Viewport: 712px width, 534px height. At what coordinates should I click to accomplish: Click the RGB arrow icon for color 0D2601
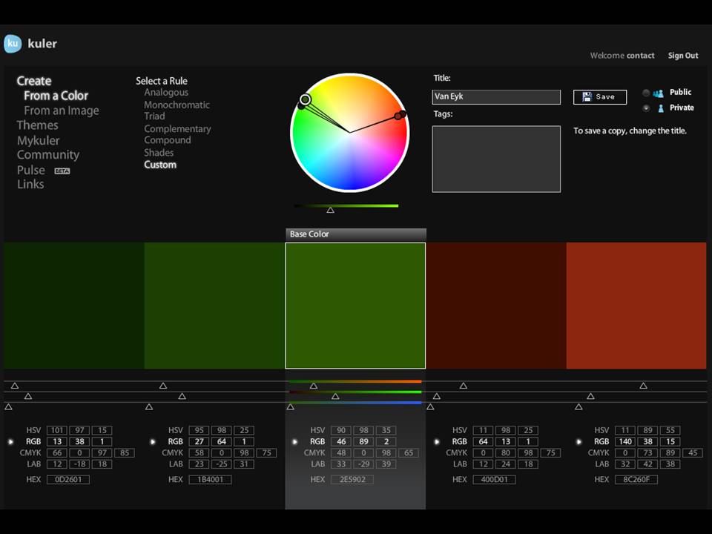click(x=10, y=441)
